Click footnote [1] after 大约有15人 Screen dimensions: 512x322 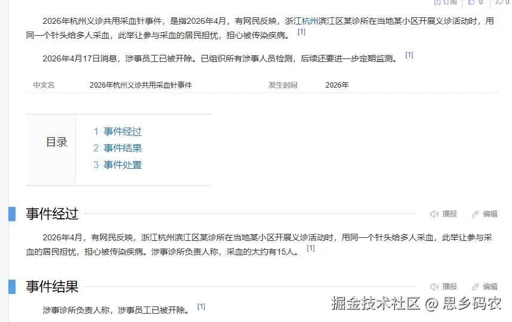(310, 248)
